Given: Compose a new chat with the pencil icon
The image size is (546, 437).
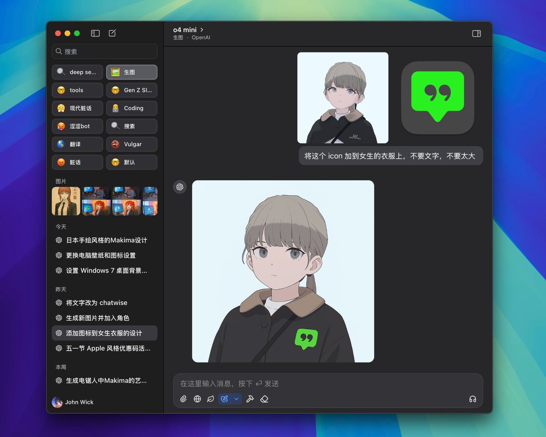Looking at the screenshot, I should [112, 33].
